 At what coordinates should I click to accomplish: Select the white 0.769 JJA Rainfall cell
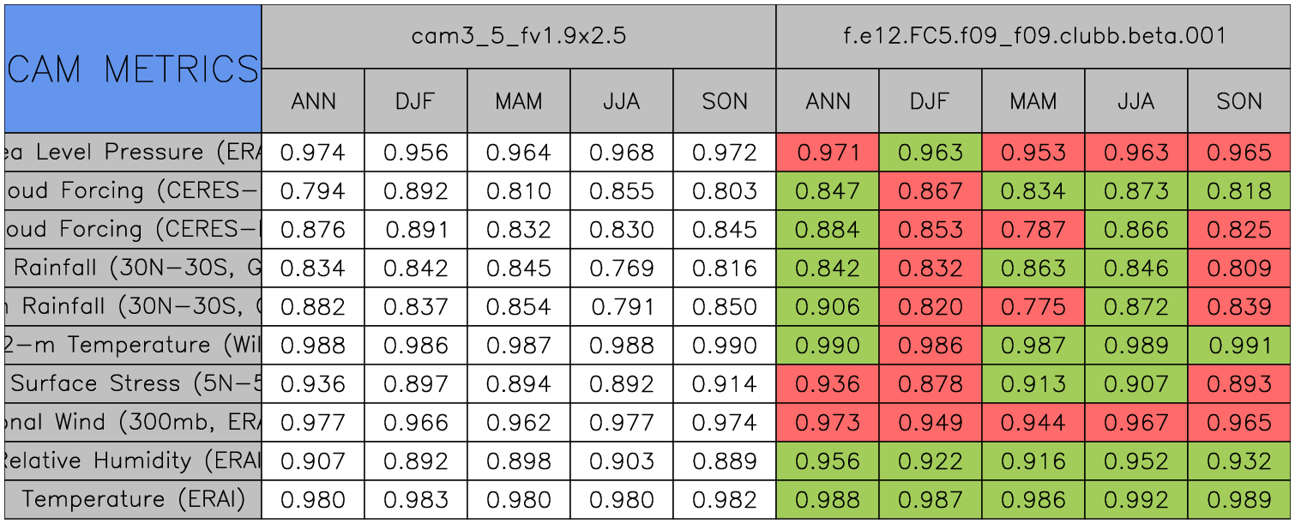click(621, 268)
